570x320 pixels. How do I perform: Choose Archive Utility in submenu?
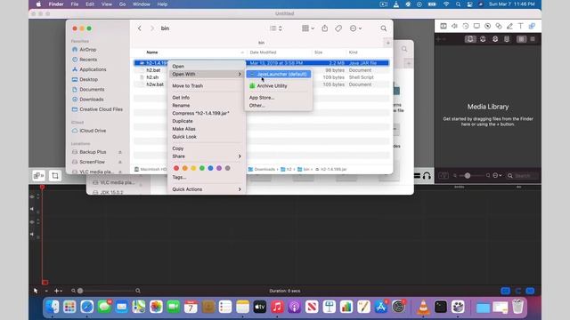coord(279,86)
